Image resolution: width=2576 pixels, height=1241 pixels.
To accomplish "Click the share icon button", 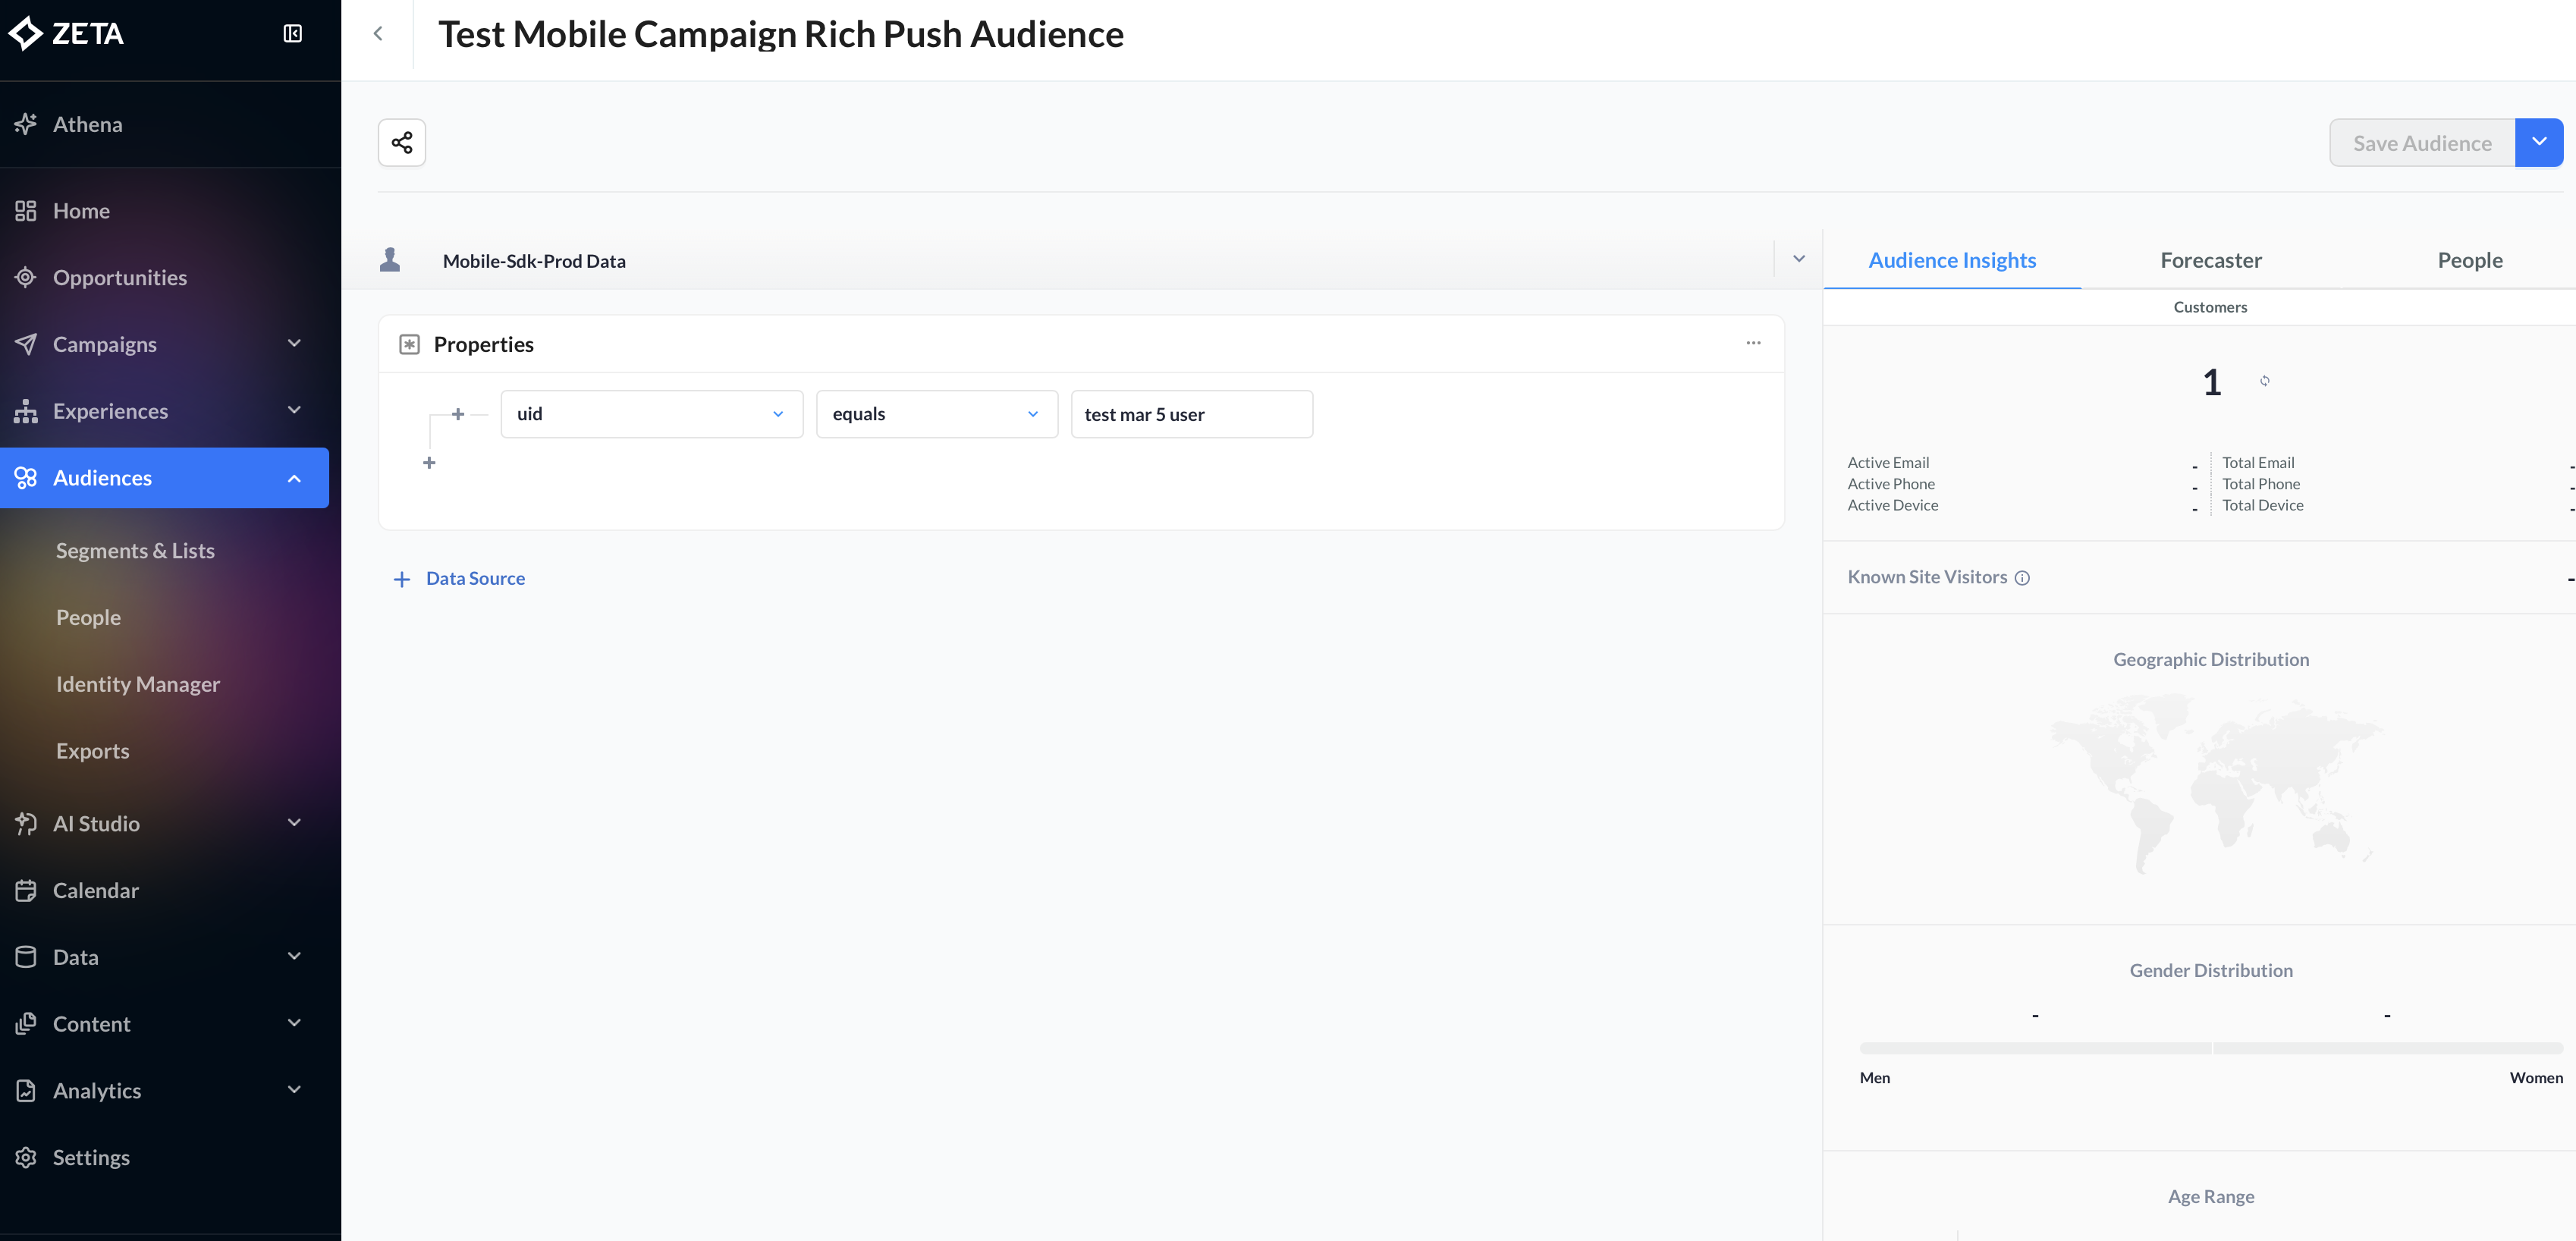I will pos(402,142).
